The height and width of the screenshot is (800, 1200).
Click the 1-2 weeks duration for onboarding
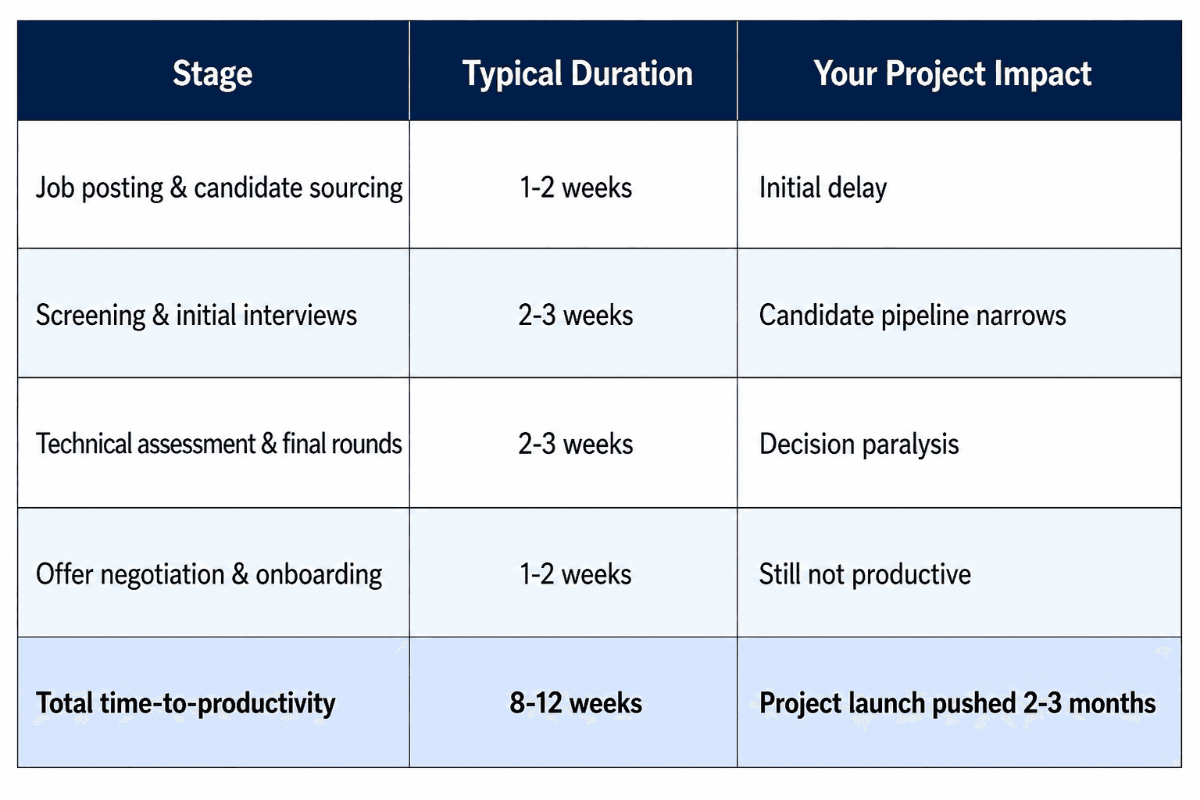click(575, 574)
